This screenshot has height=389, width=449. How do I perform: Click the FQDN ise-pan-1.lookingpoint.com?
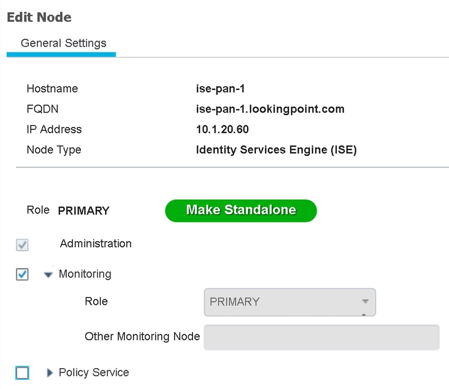pos(269,109)
